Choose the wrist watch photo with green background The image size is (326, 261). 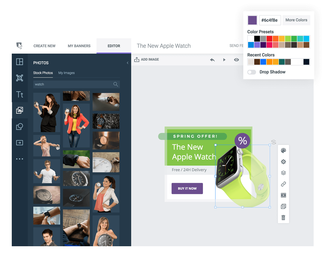click(x=76, y=159)
